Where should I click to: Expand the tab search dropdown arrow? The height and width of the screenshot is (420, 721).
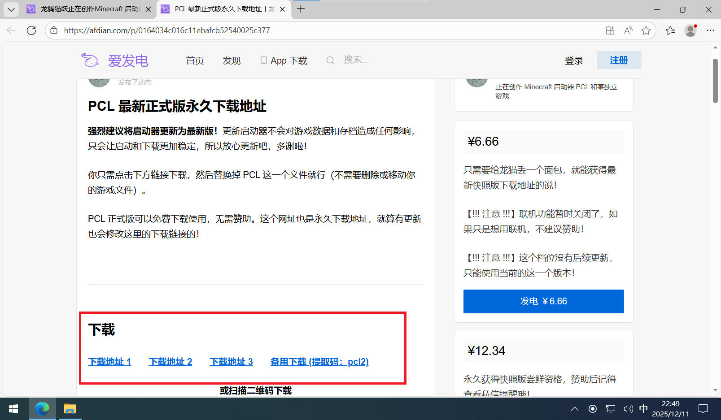(x=11, y=9)
